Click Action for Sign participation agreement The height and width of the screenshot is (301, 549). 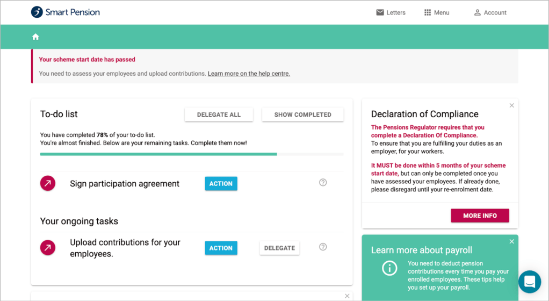click(221, 184)
